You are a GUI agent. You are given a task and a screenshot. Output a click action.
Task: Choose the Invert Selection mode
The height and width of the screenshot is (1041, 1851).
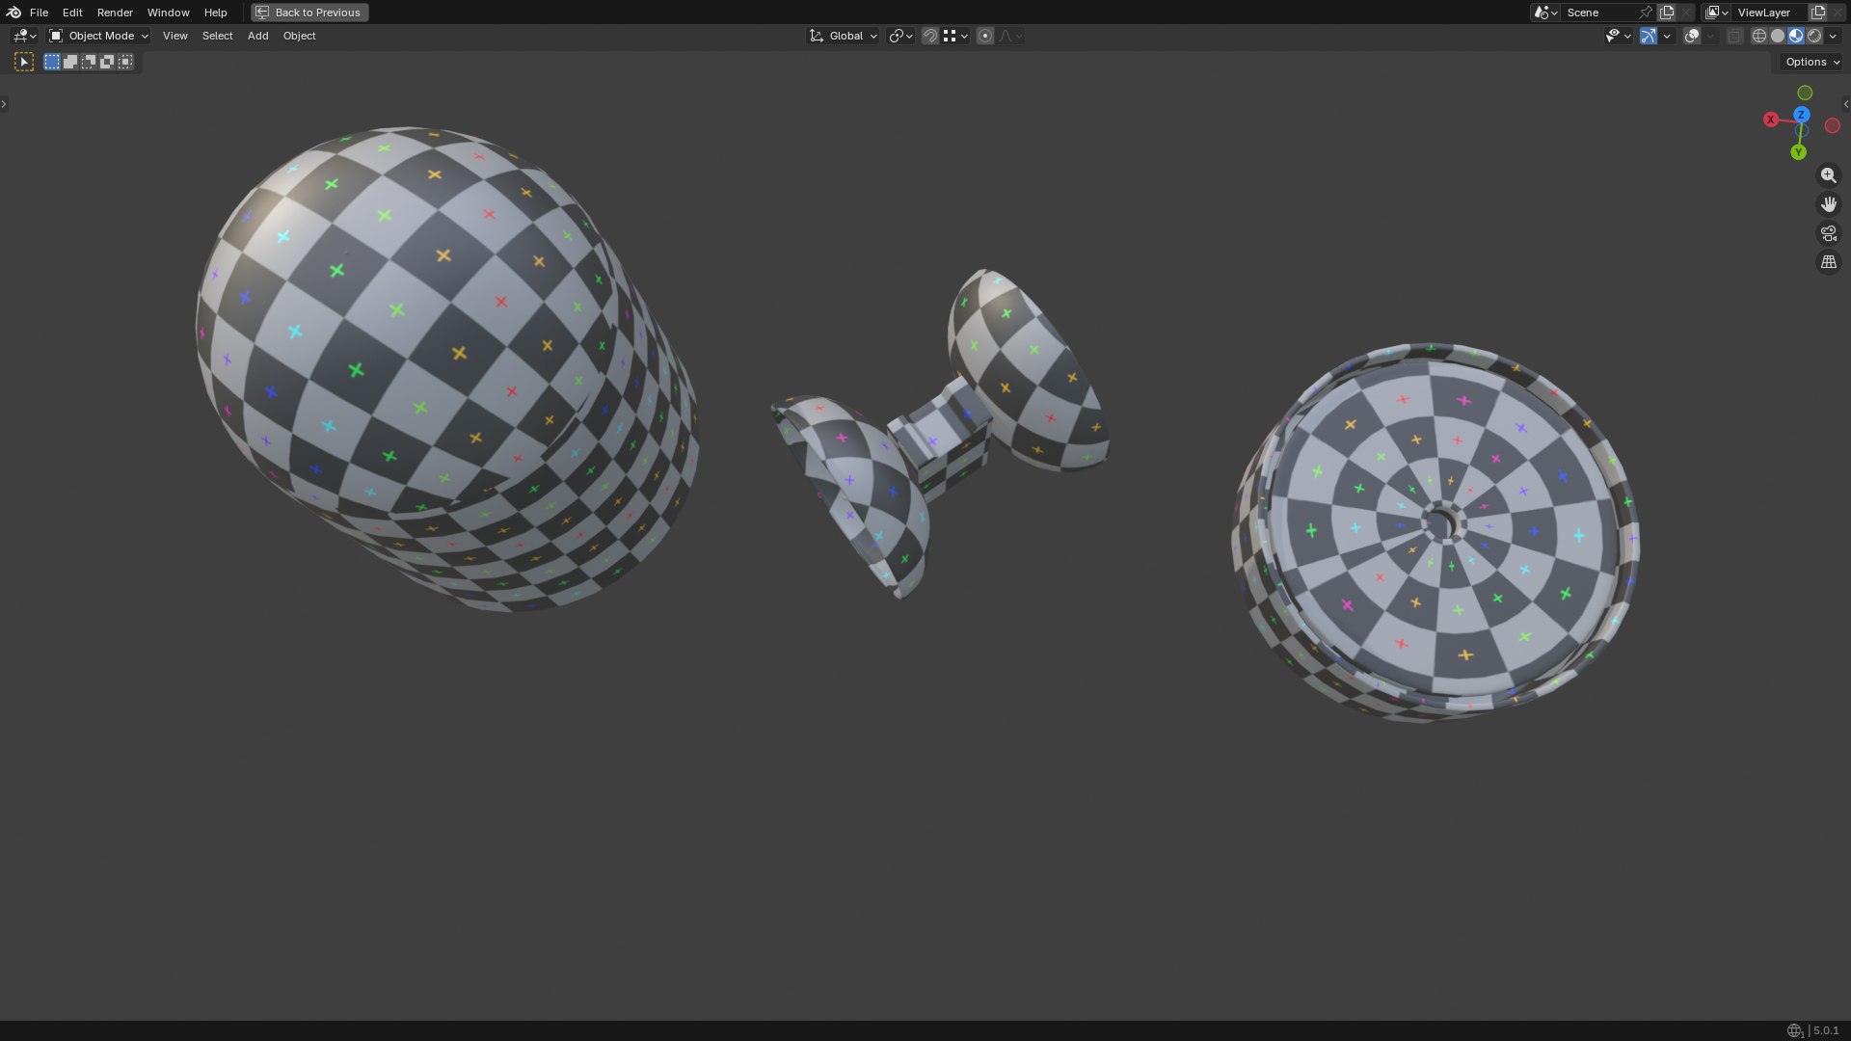(107, 62)
